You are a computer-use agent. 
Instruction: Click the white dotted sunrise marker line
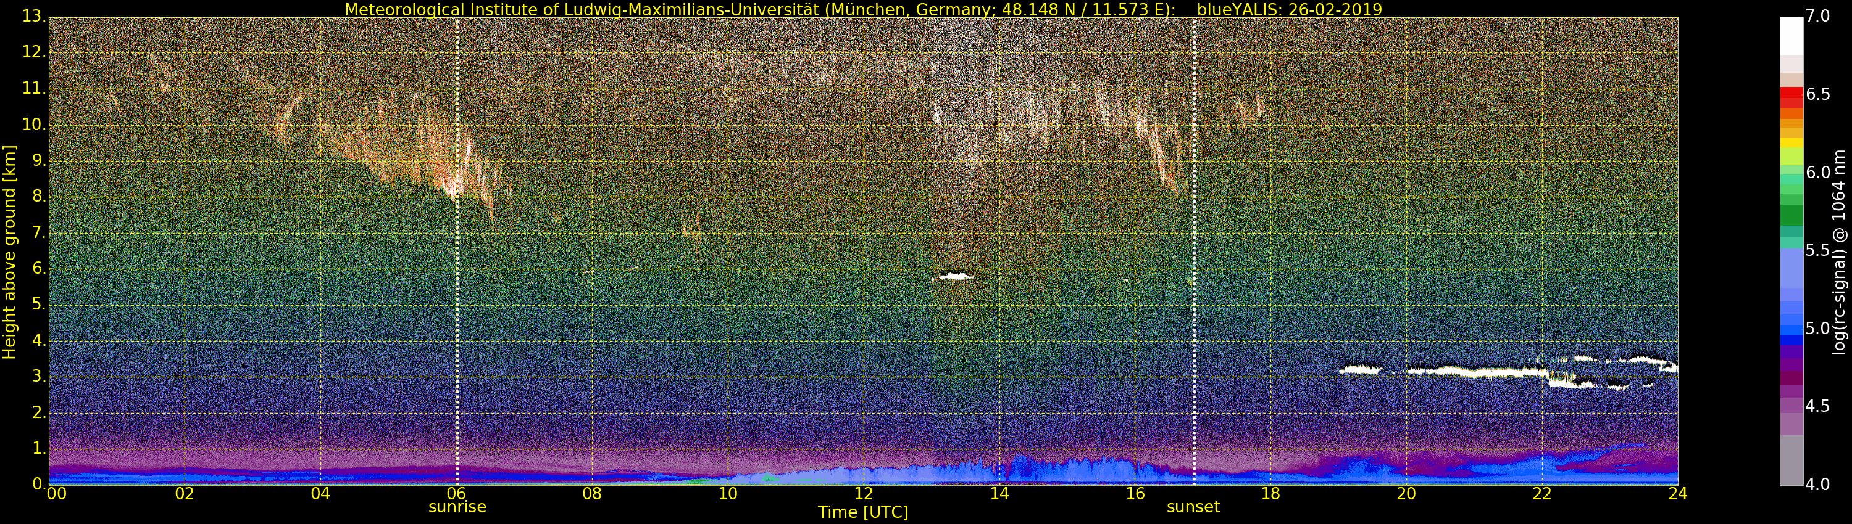click(457, 252)
